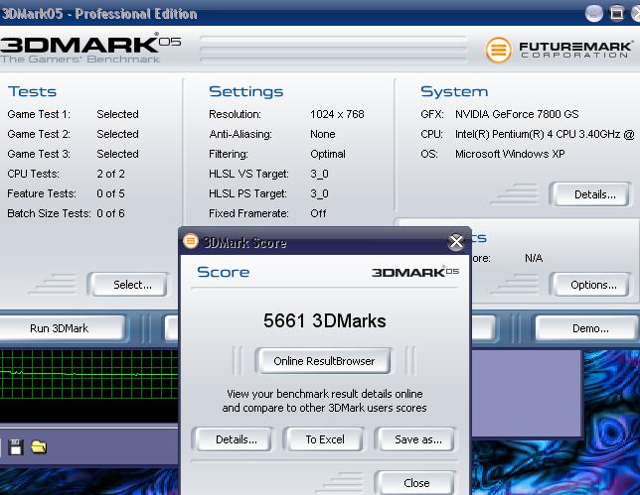Viewport: 640px width, 495px height.
Task: Click the Futuremark orange logo icon
Action: click(499, 49)
